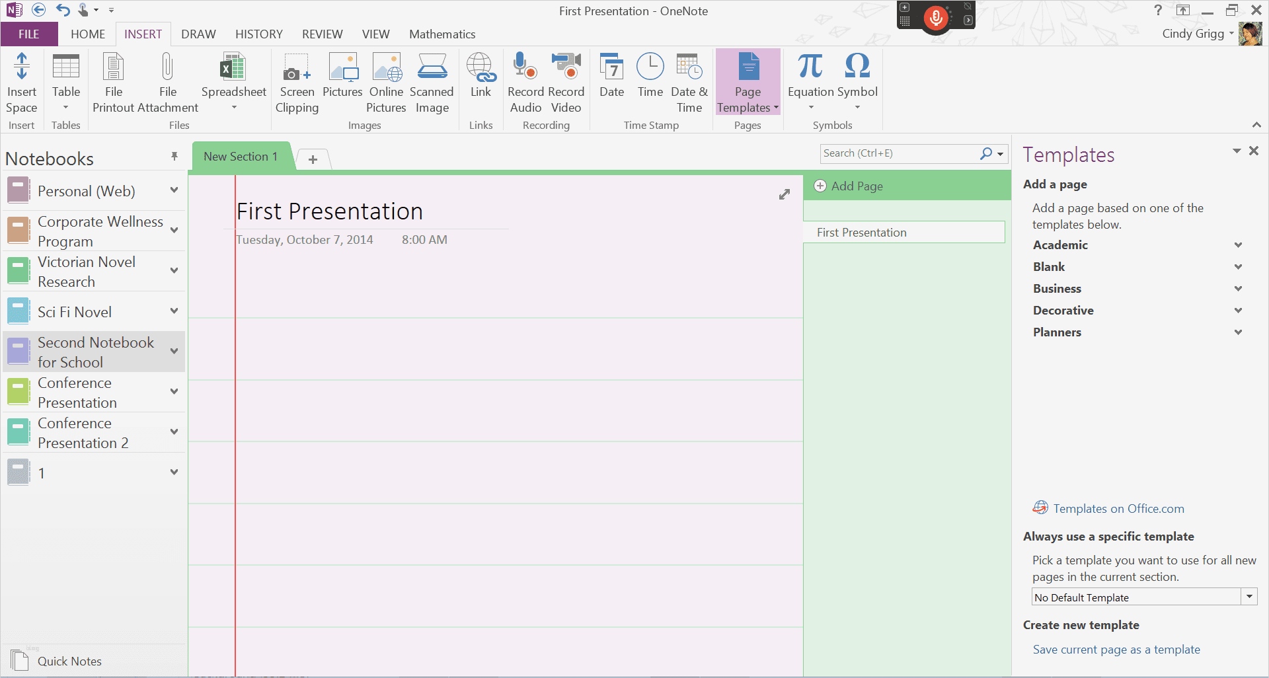Insert a Scanned Image
The height and width of the screenshot is (678, 1269).
click(x=432, y=83)
